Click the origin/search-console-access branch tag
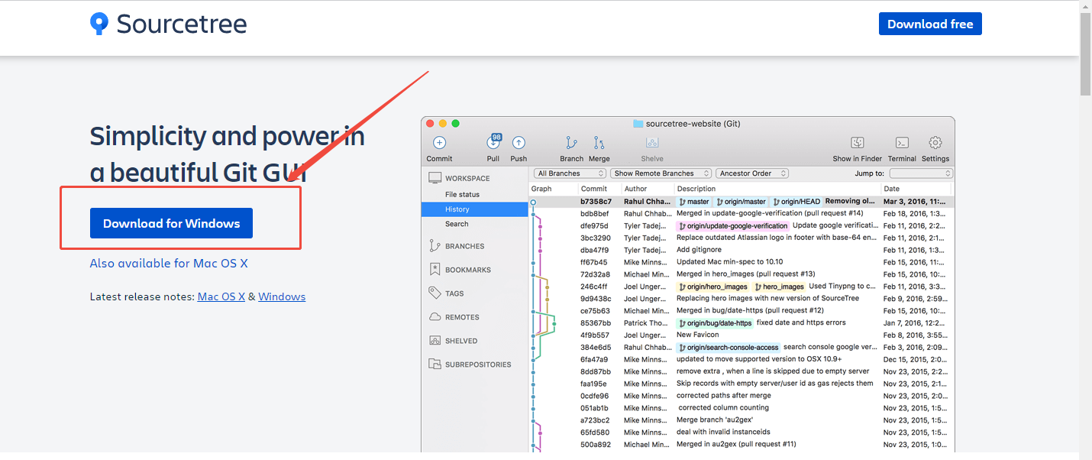Screen dimensions: 1092x460 [729, 347]
